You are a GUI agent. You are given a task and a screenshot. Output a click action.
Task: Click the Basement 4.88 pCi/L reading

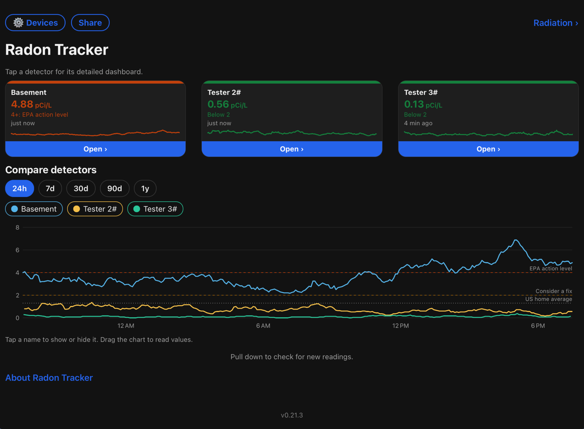coord(31,104)
